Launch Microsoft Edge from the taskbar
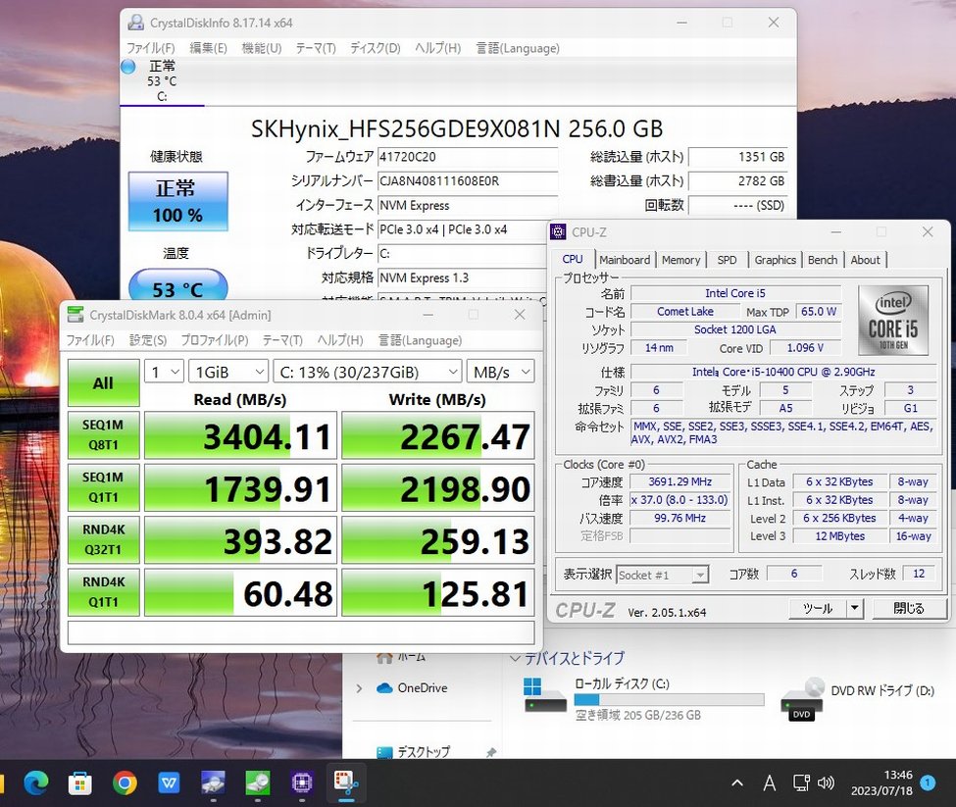 [x=35, y=783]
